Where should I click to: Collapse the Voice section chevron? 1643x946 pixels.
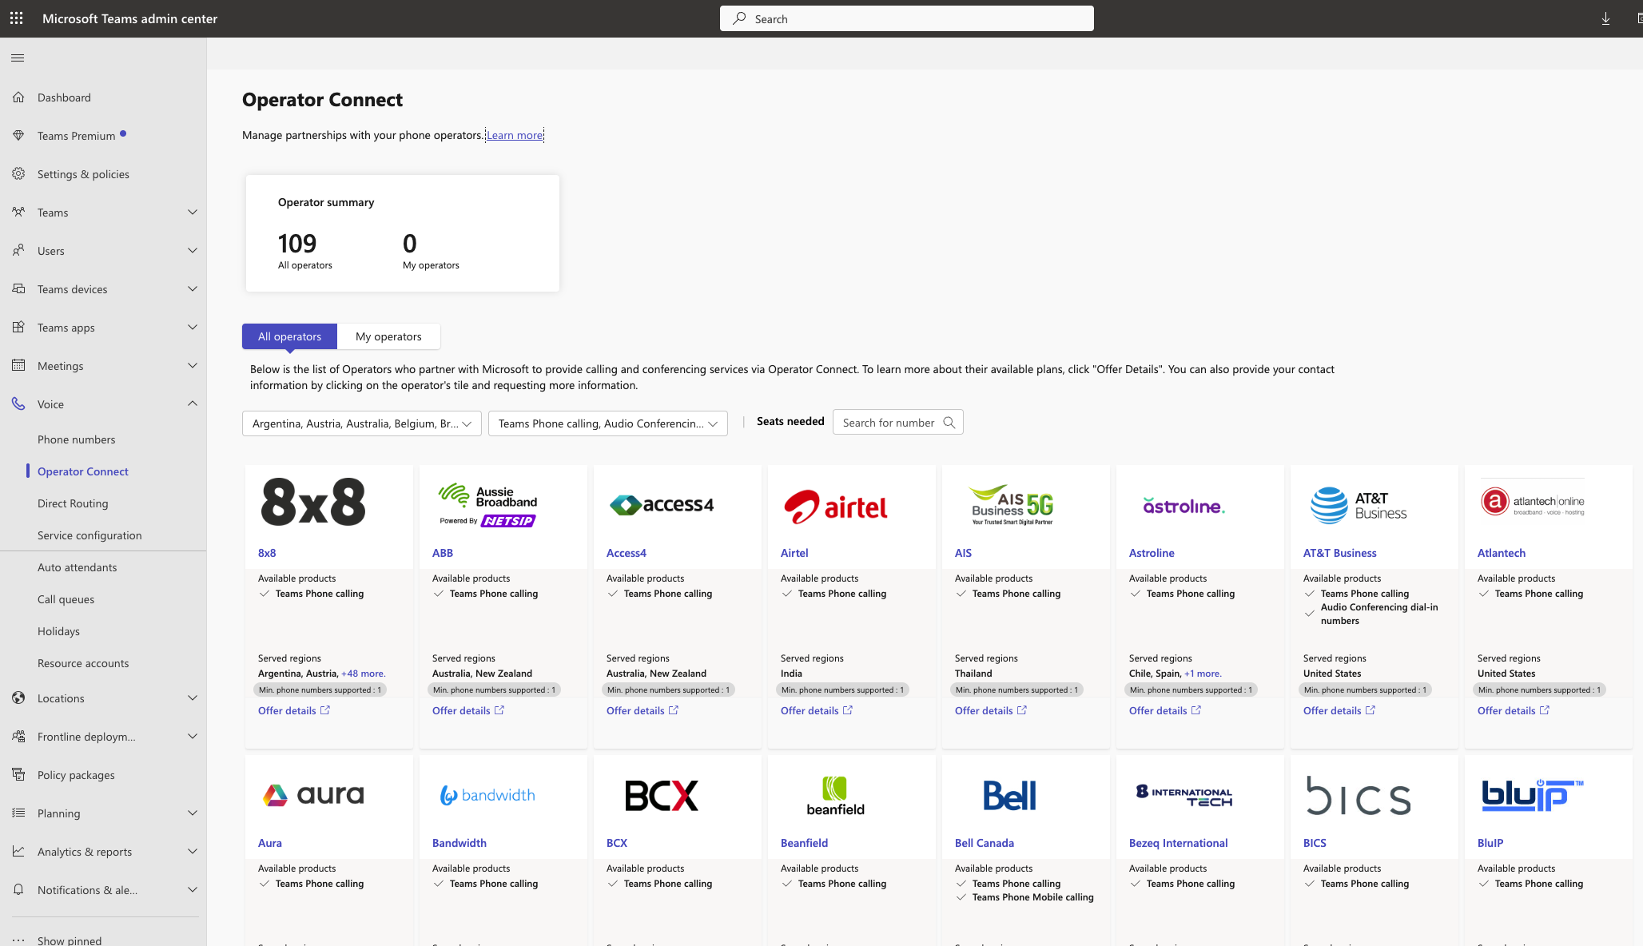click(192, 404)
